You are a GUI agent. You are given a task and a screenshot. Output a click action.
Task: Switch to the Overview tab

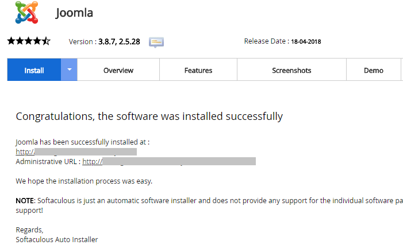118,70
